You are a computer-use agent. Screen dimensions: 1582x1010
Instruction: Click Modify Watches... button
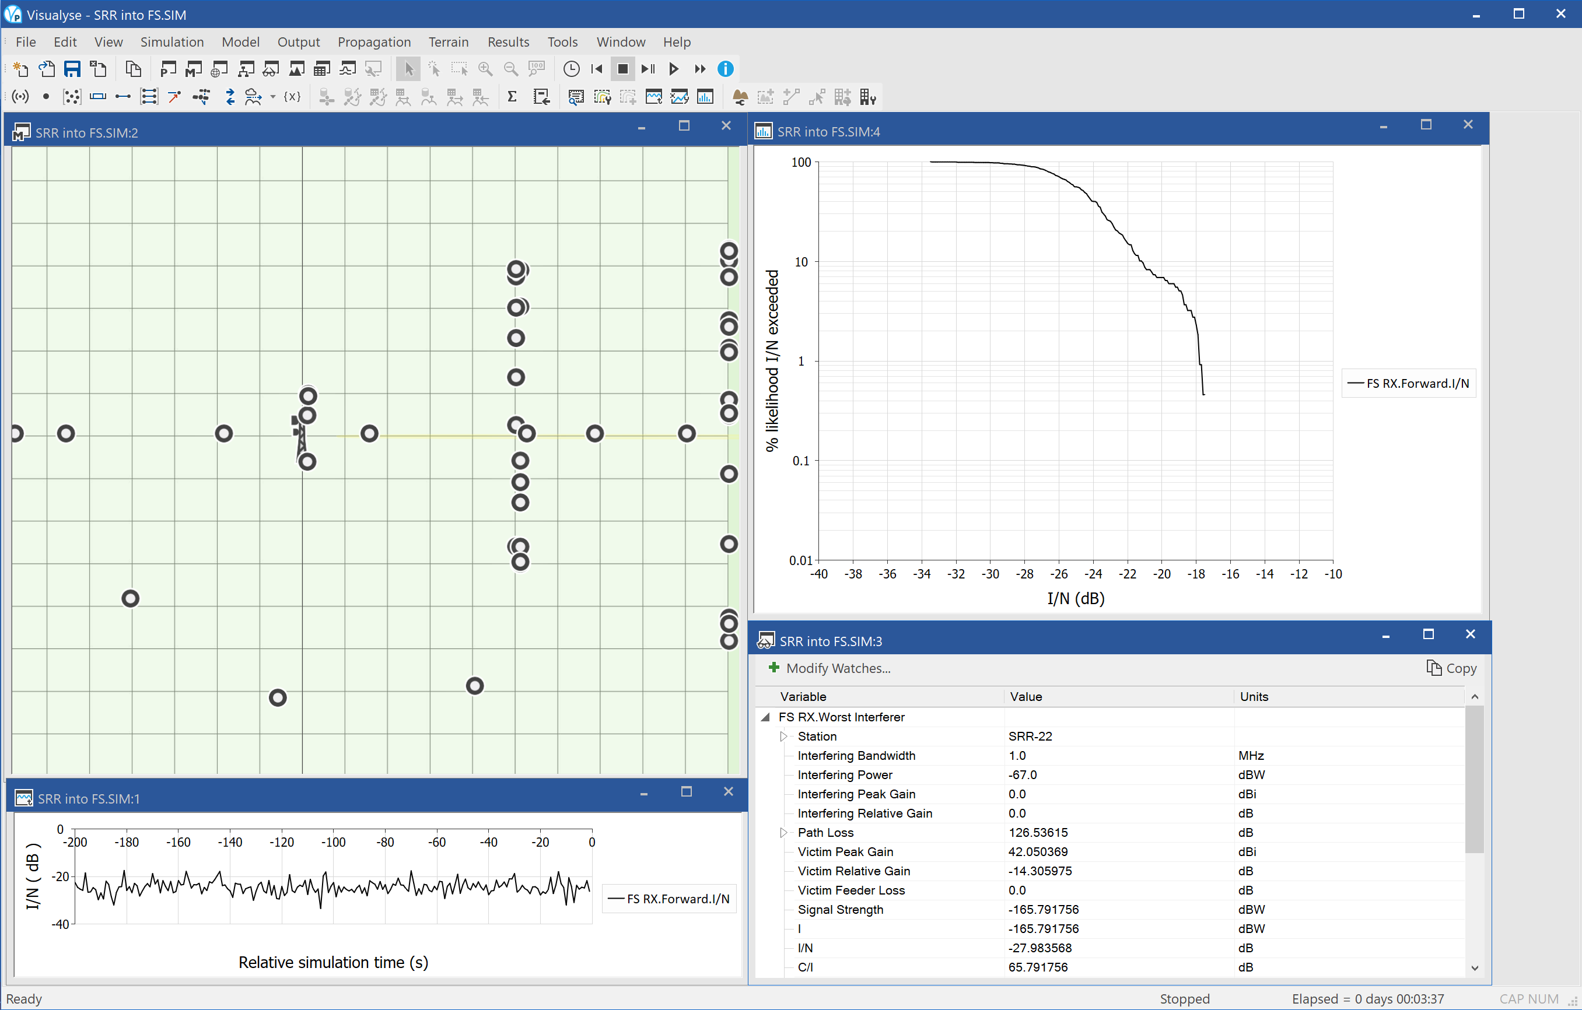click(x=829, y=668)
